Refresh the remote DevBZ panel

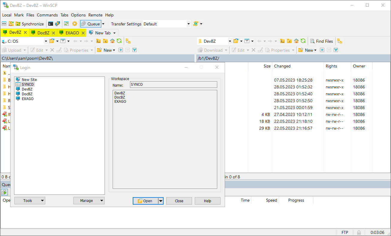pyautogui.click(x=303, y=41)
